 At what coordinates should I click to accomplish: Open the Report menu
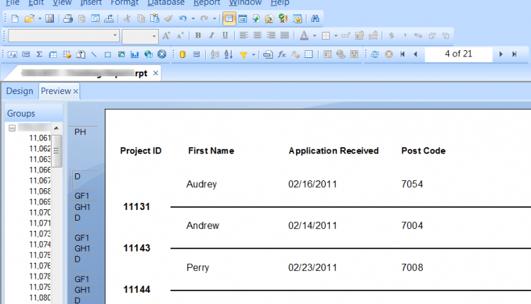[207, 3]
